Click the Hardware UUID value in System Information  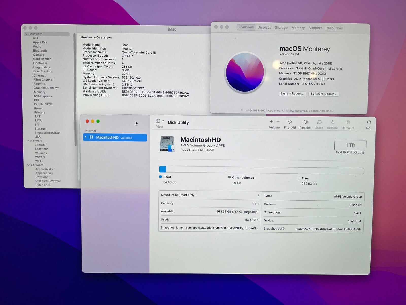[x=155, y=93]
